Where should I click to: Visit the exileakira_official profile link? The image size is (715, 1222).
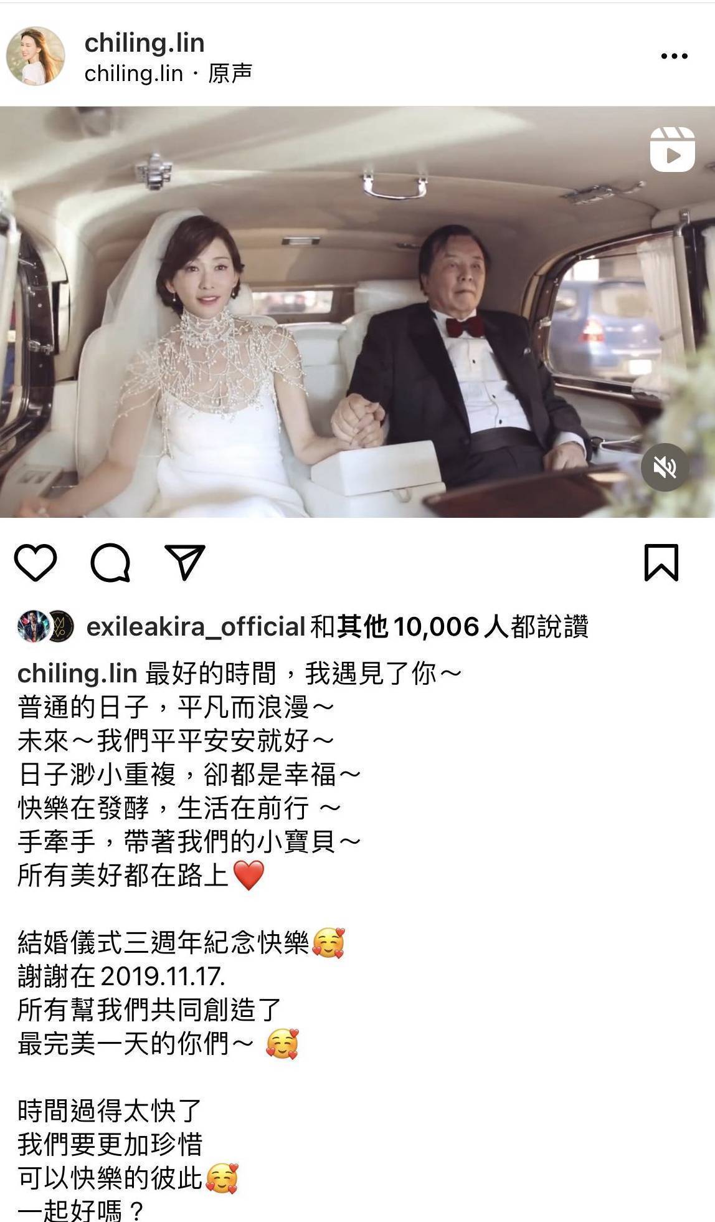tap(196, 627)
